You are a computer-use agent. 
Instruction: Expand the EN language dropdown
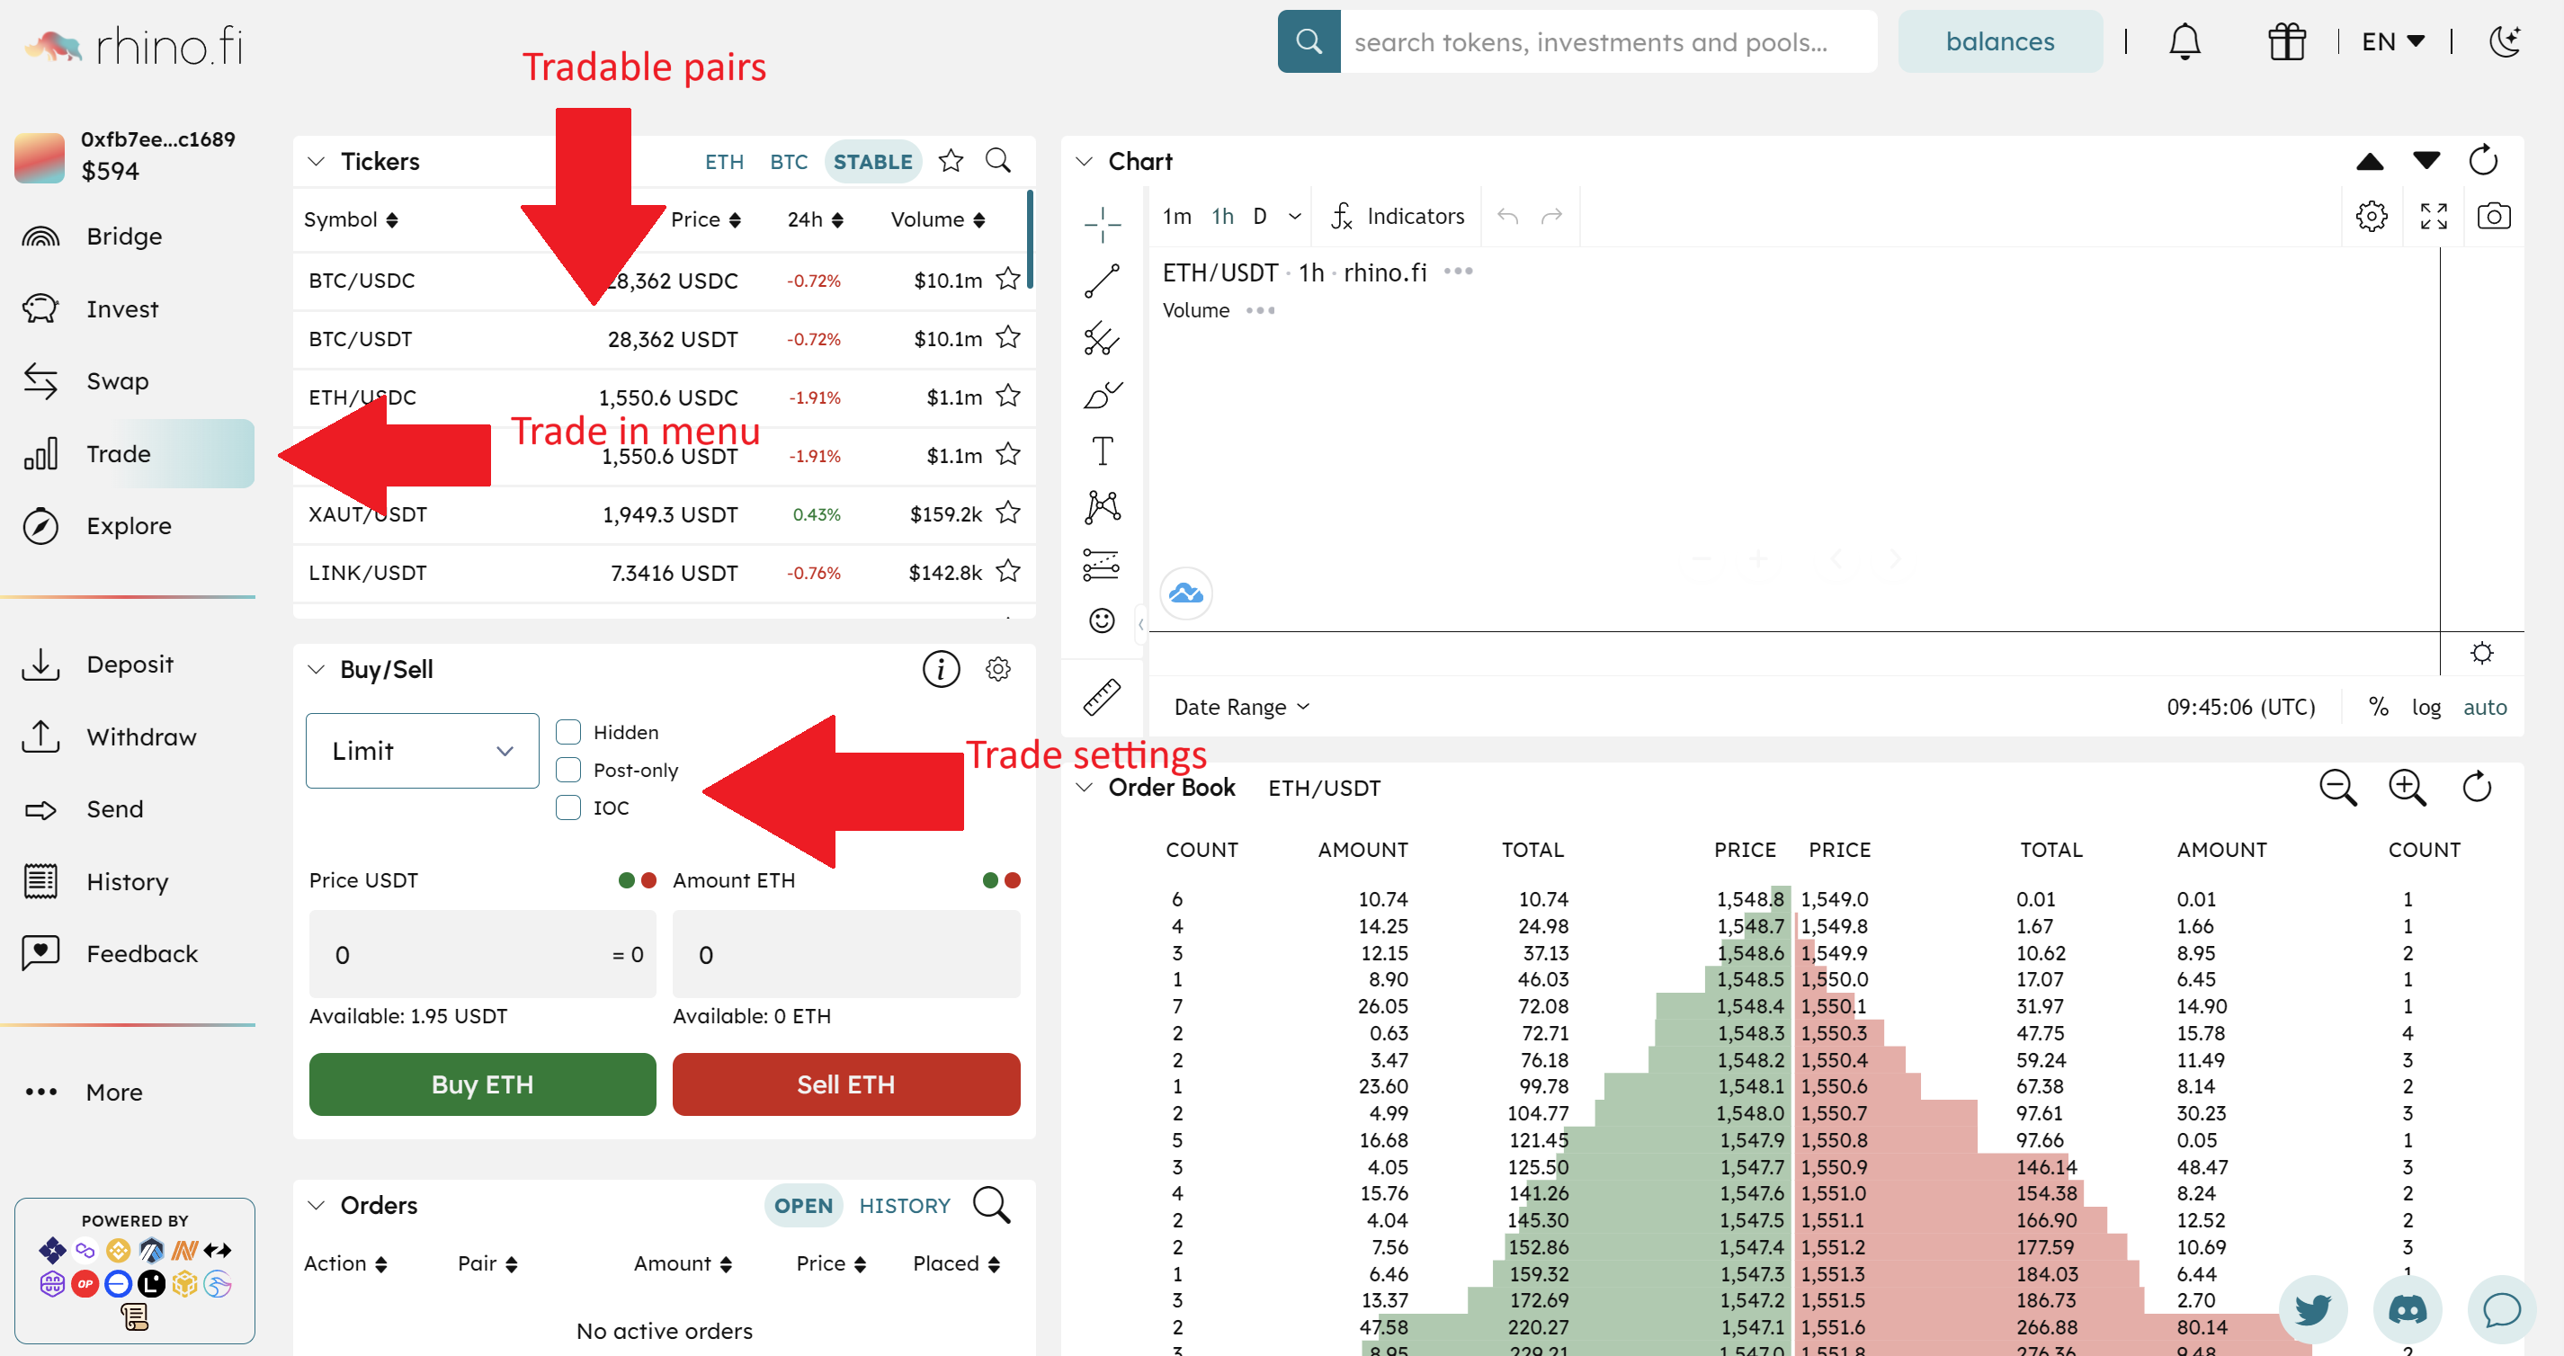[x=2392, y=41]
